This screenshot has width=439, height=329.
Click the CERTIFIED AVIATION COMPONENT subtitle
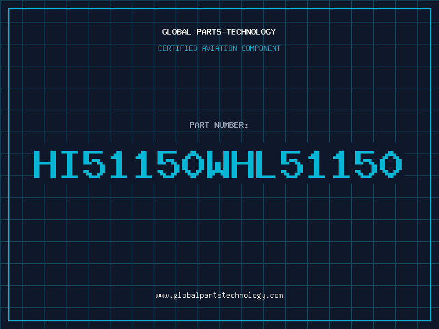(x=219, y=48)
